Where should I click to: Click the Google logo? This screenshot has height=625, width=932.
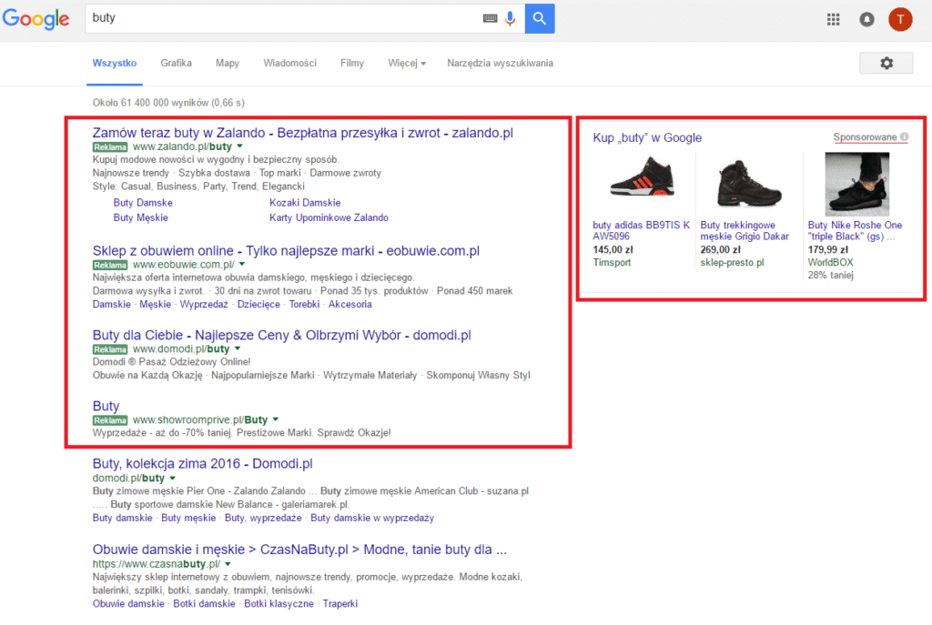pyautogui.click(x=36, y=19)
